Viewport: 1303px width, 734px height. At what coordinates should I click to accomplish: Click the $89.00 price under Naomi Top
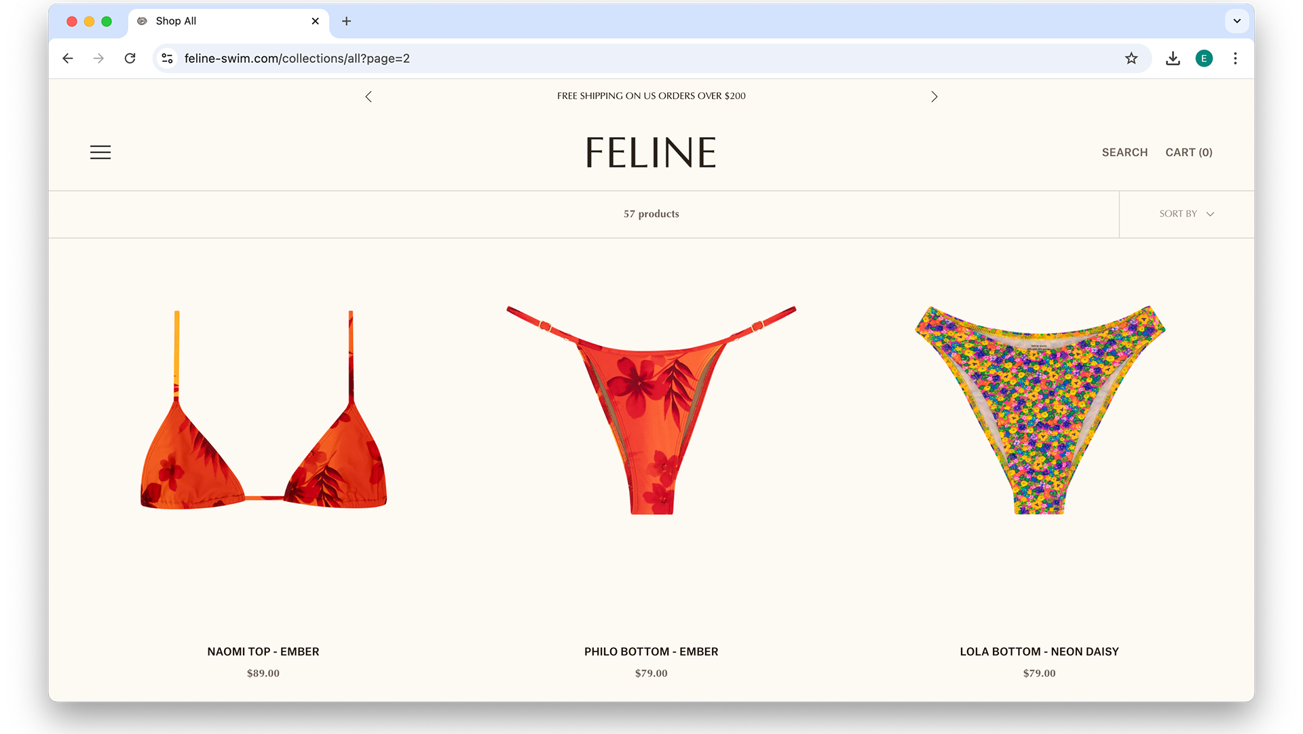pos(263,674)
